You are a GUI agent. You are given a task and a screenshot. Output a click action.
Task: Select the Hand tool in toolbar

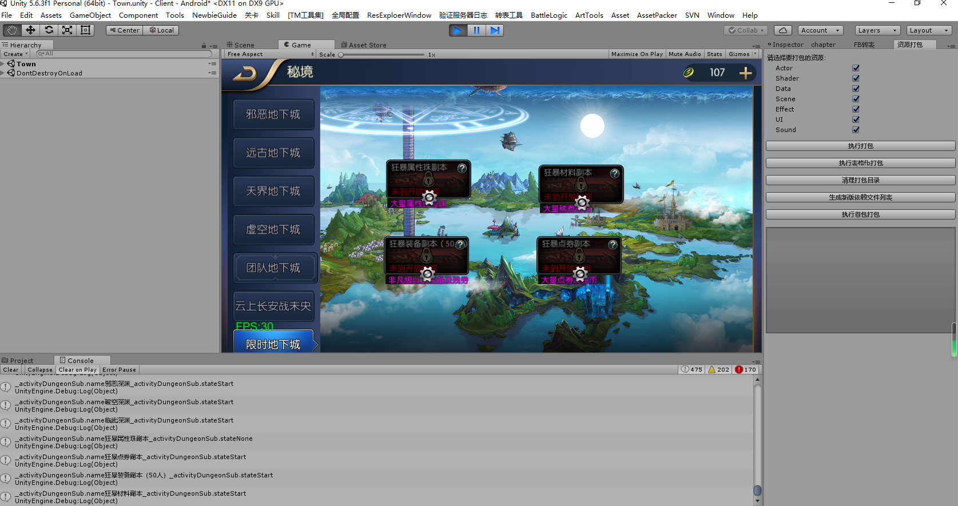12,30
